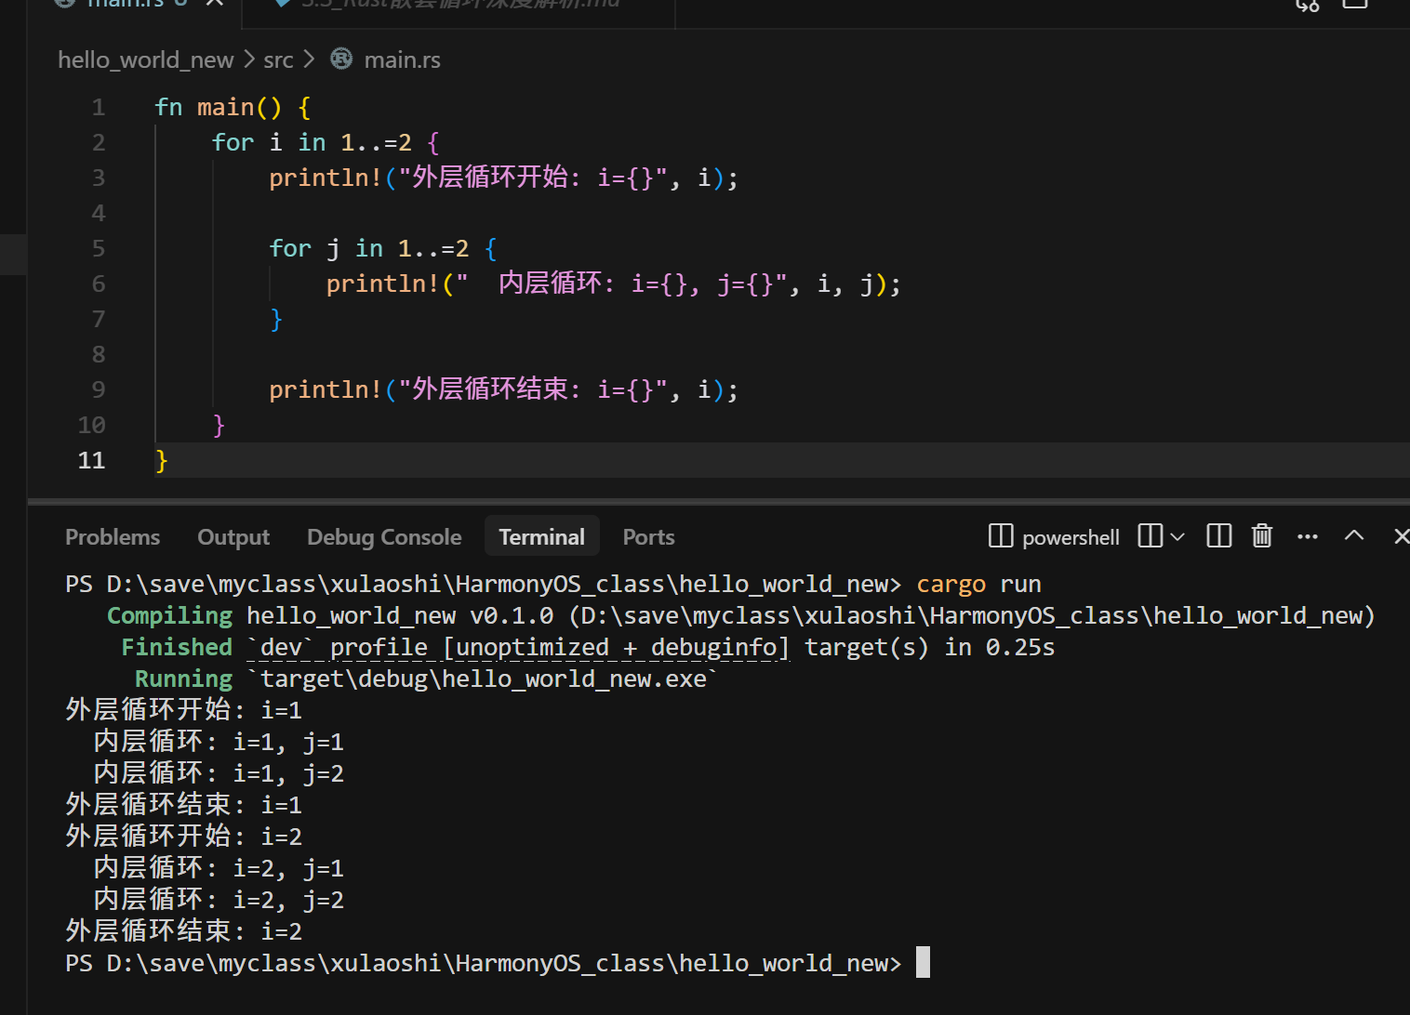Click line number 5 in the gutter
The image size is (1410, 1015).
99,249
